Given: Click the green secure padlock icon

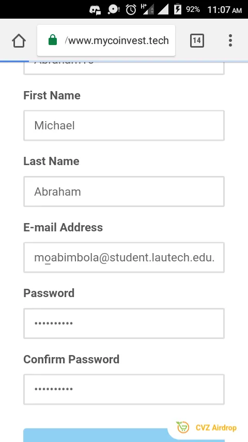Looking at the screenshot, I should (x=53, y=40).
